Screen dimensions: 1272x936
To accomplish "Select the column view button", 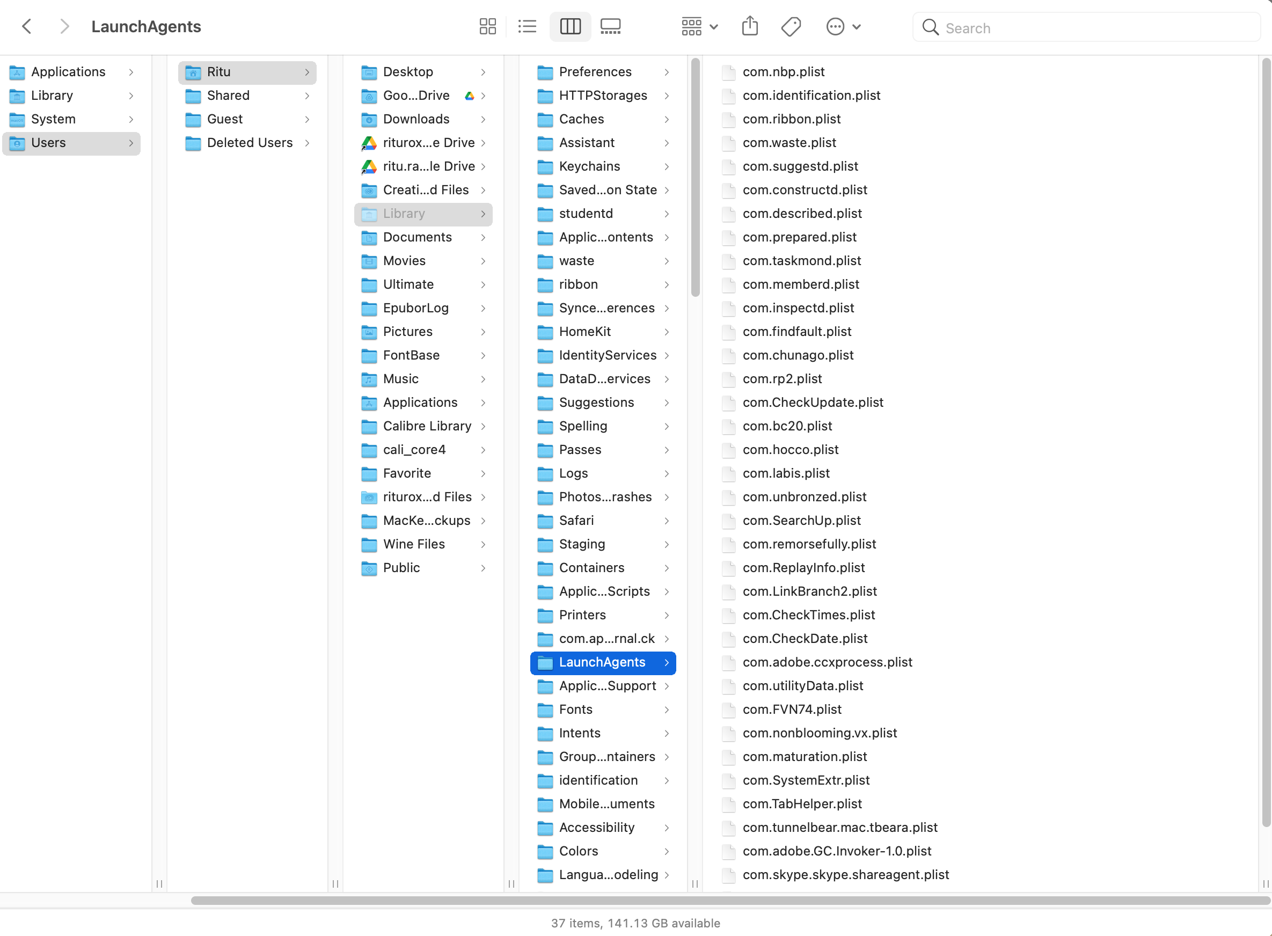I will 570,27.
